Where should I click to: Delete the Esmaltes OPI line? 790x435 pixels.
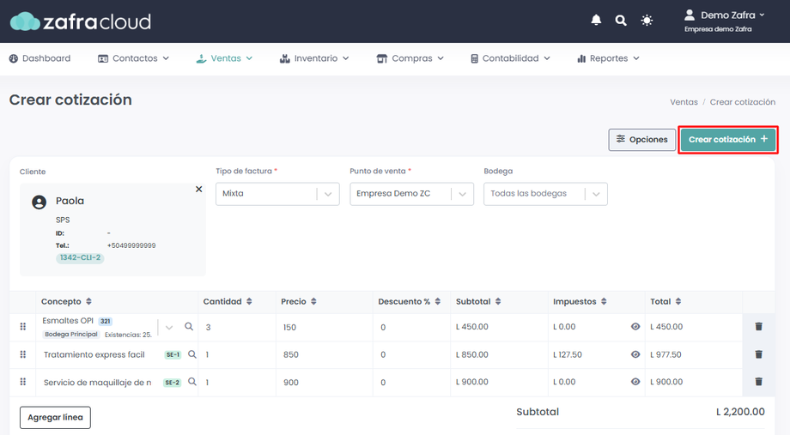pyautogui.click(x=758, y=327)
